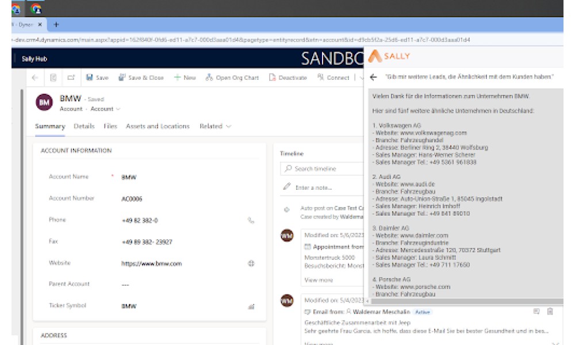Click the "1. Volkswagen AG" line
This screenshot has width=575, height=345.
pos(397,125)
